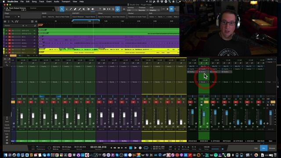Image resolution: width=281 pixels, height=158 pixels.
Task: Click the Save As macro button
Action: point(51,17)
